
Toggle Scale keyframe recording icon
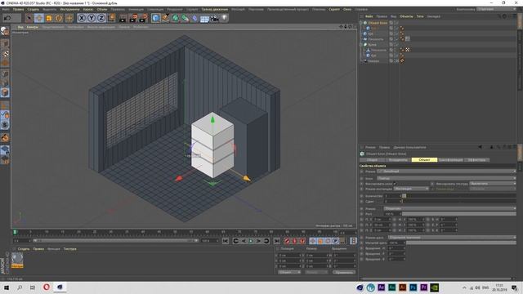[320, 241]
